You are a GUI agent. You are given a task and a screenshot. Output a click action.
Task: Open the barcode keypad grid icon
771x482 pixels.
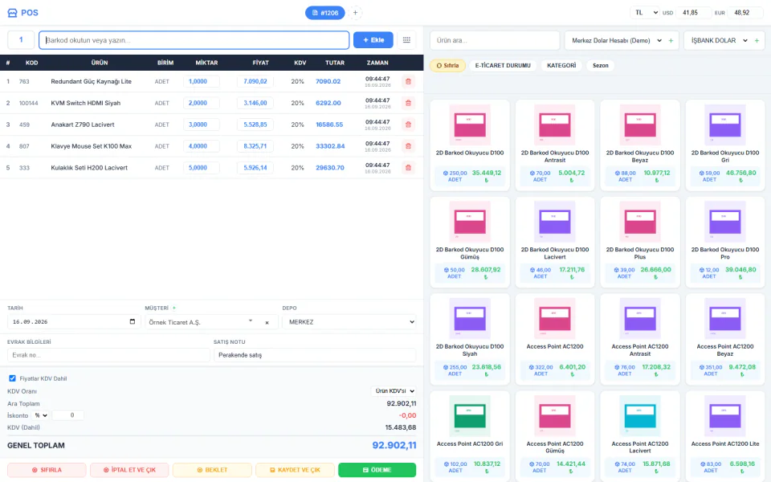pyautogui.click(x=406, y=40)
